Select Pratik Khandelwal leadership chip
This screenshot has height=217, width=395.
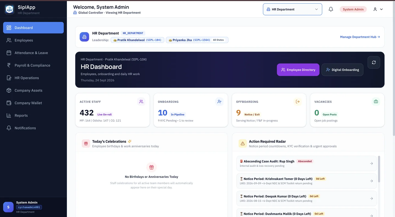(137, 40)
